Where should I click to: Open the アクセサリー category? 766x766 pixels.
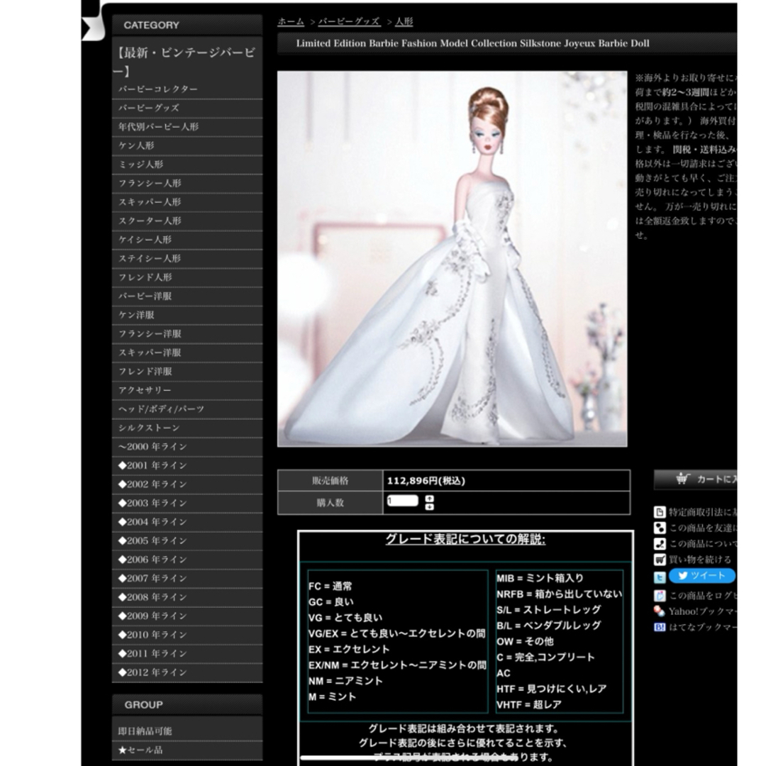[x=187, y=390]
